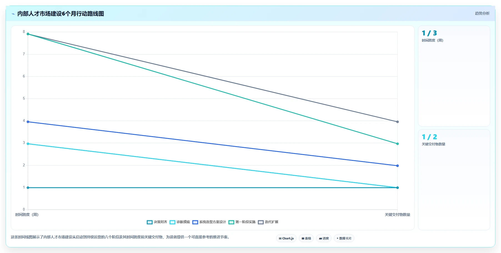This screenshot has height=253, width=501.
Task: Toggle the 迭代扩展 legend entry
Action: (268, 222)
